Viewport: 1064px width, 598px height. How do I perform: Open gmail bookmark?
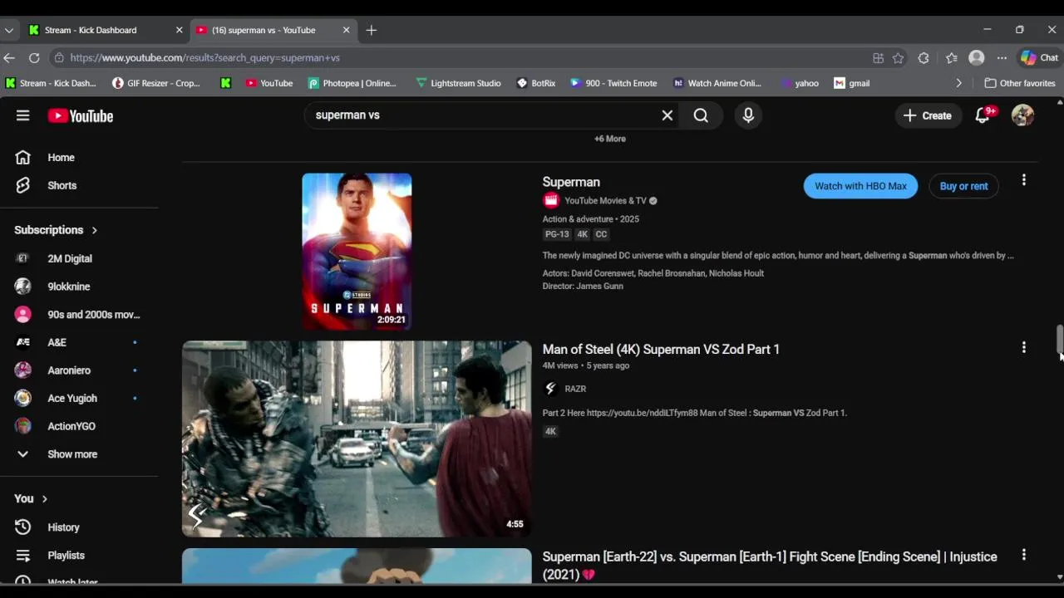pos(852,83)
